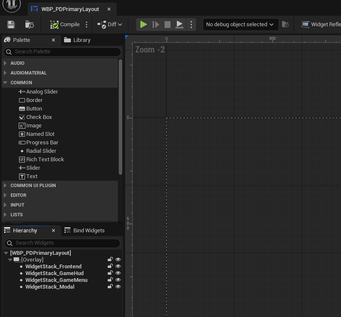Click the Eject from player button
Viewport: 341px width, 317px height.
tap(179, 25)
